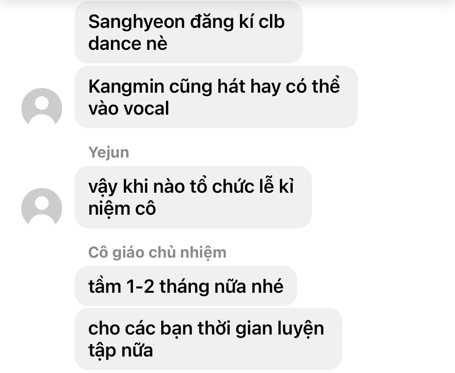Click 'tập nữa' in the bottom bubble

tap(121, 351)
